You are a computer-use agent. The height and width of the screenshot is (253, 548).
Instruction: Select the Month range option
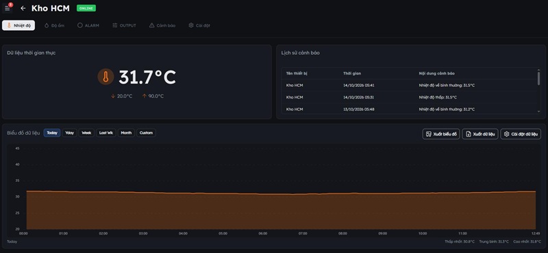point(126,133)
